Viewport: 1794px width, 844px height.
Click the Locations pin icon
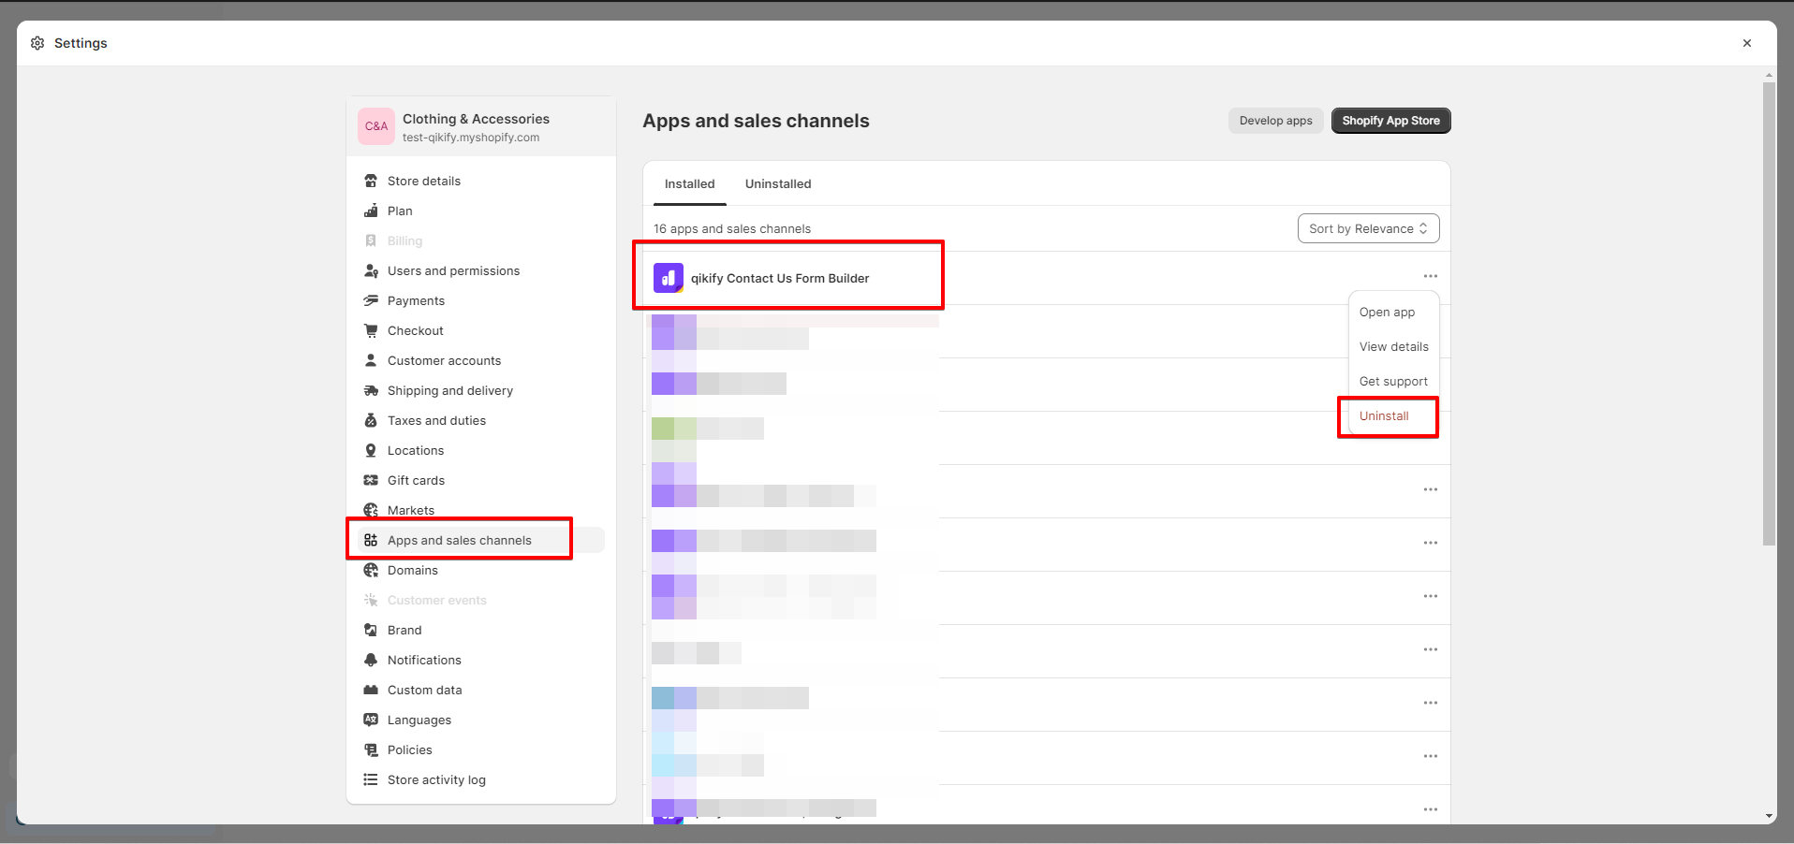pos(371,450)
